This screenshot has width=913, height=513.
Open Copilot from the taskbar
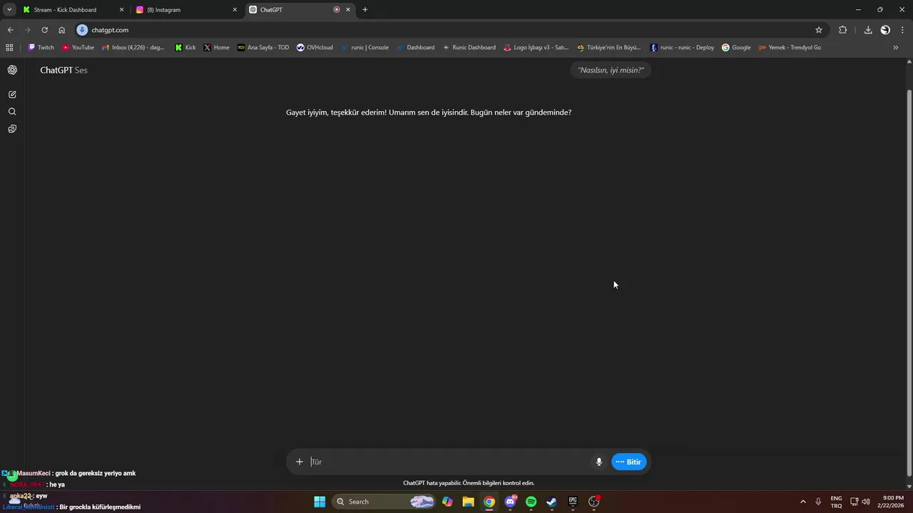(447, 502)
